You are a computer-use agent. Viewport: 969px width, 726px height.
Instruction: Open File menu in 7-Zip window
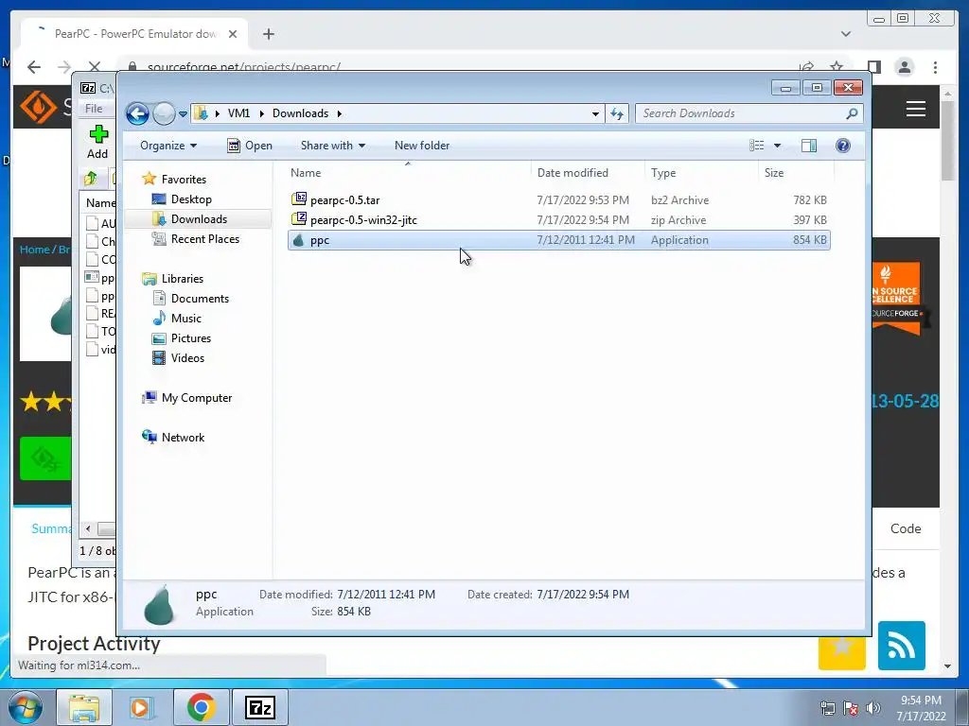coord(94,109)
